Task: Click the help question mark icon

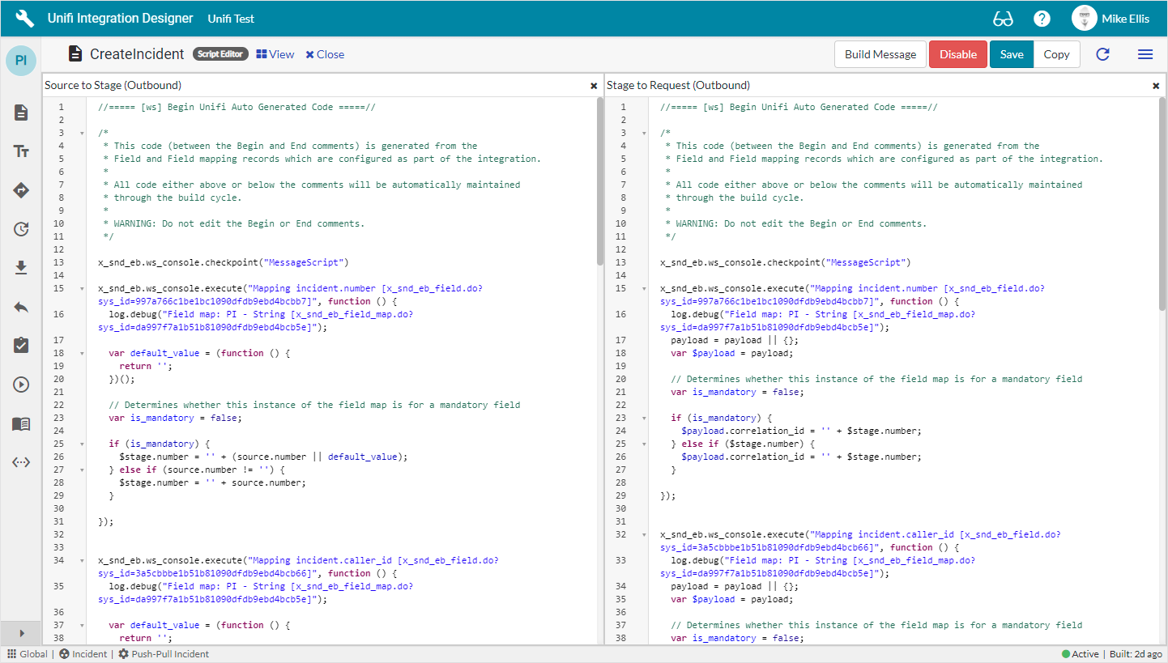Action: pyautogui.click(x=1042, y=19)
